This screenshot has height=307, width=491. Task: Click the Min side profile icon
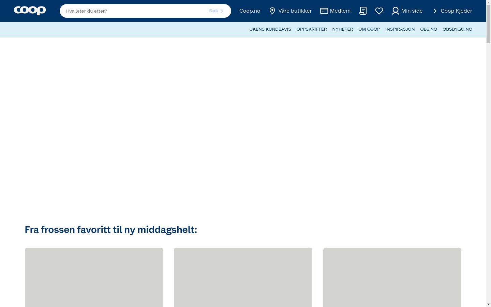[x=396, y=11]
